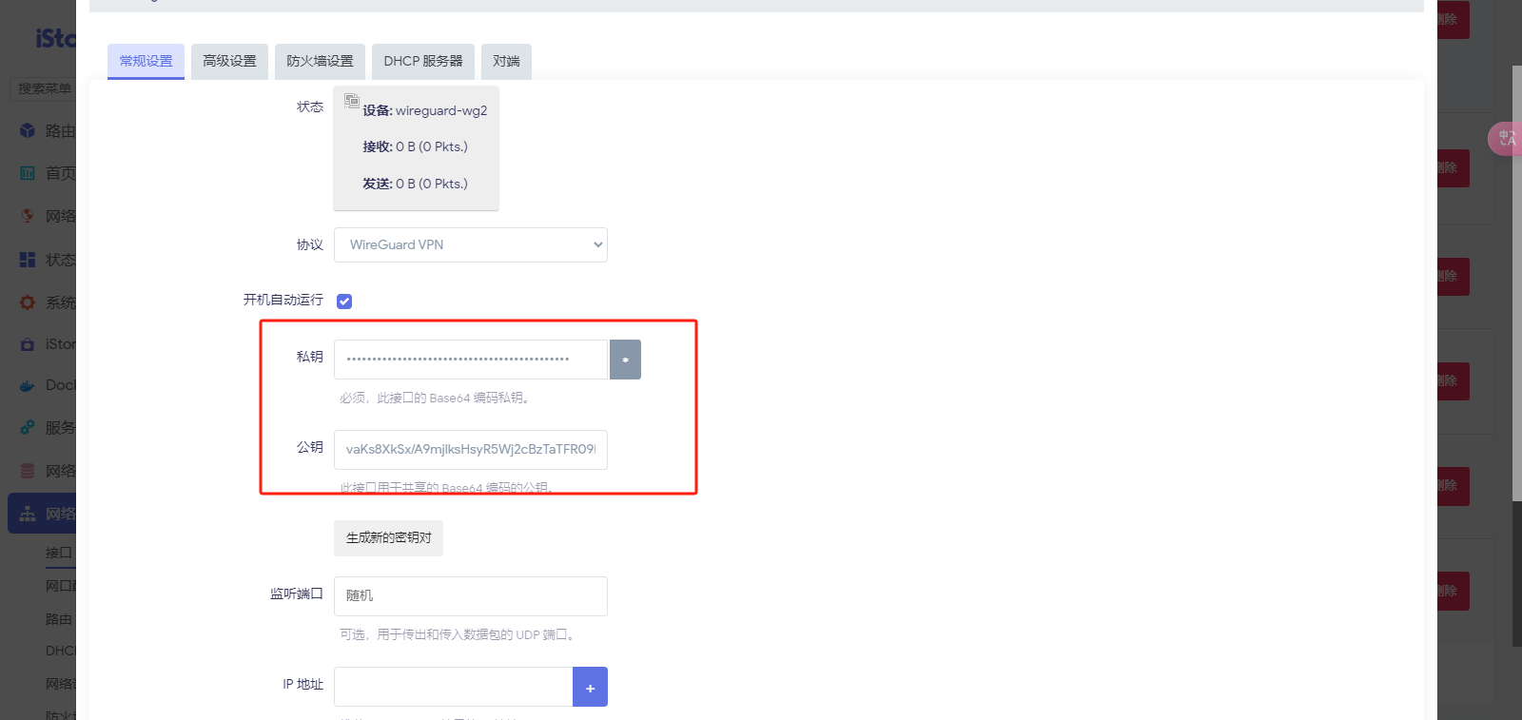
Task: Switch to the 防火墙设置 tab
Action: pyautogui.click(x=320, y=61)
